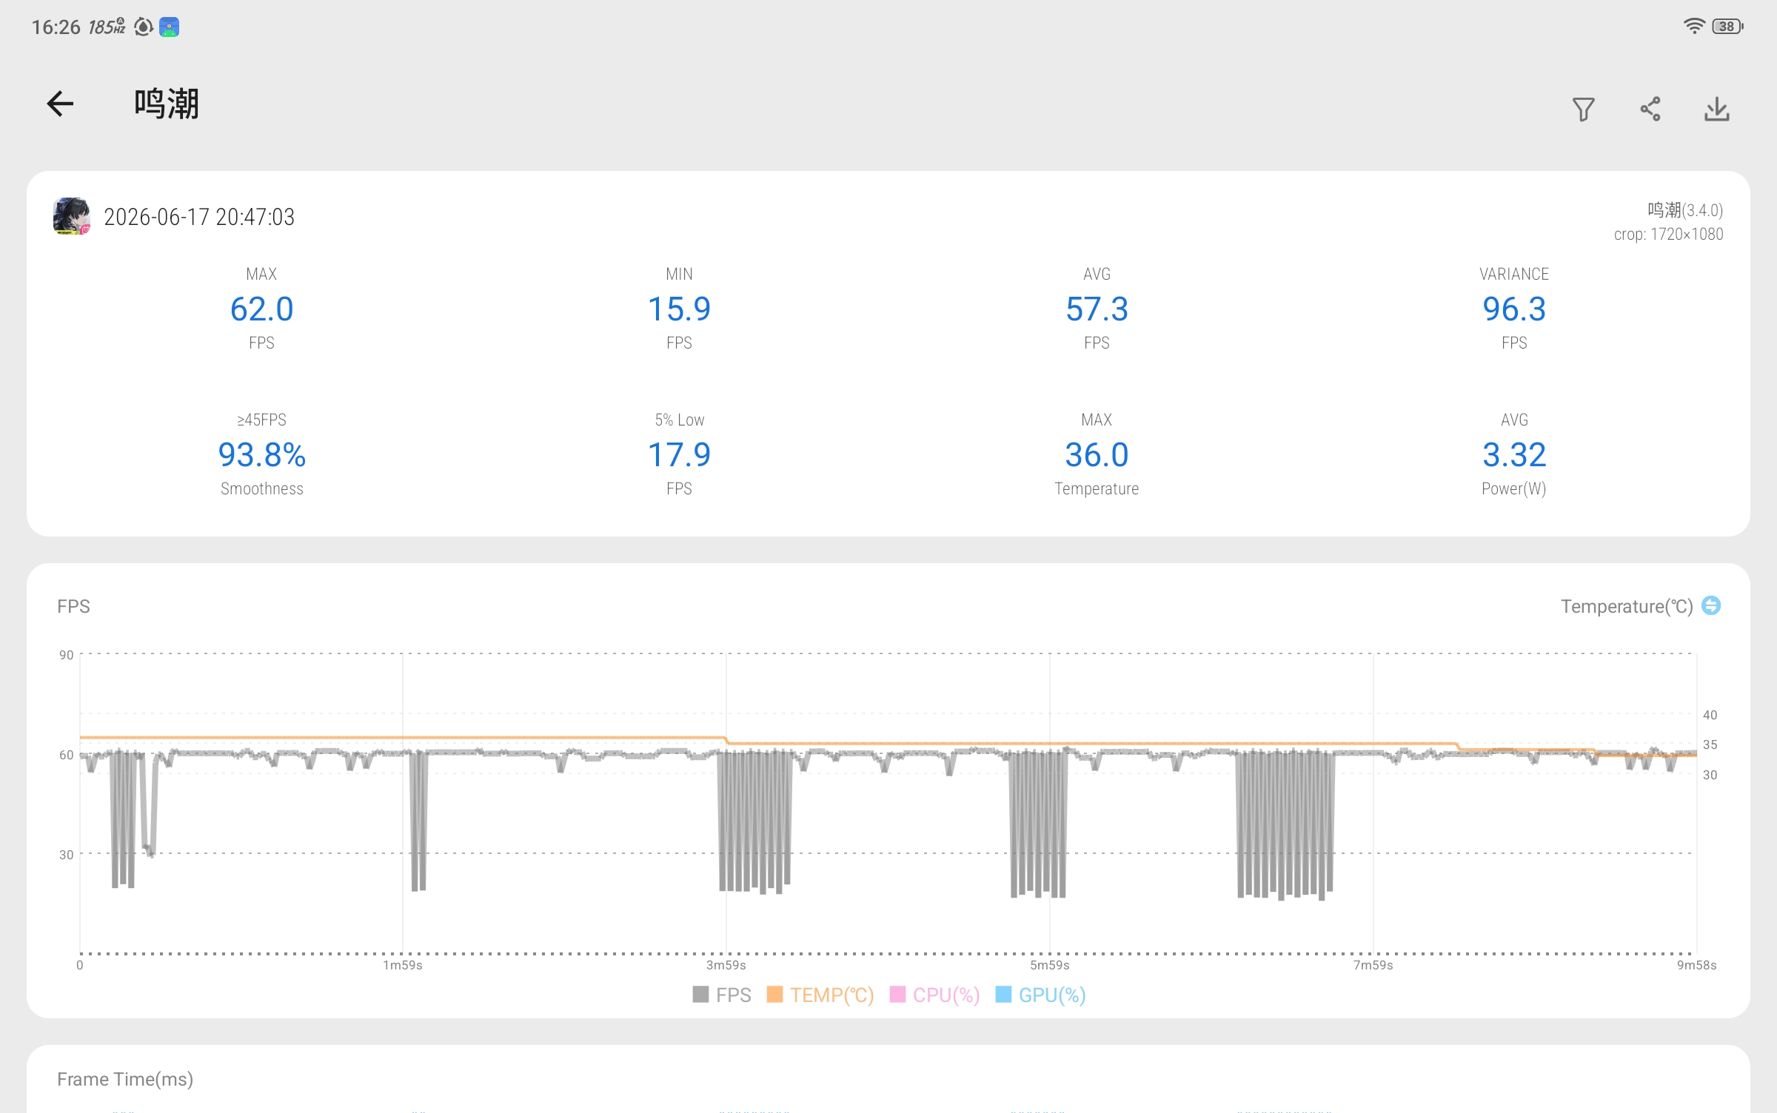Open the Temperature(℃) axis selector

coord(1627,606)
